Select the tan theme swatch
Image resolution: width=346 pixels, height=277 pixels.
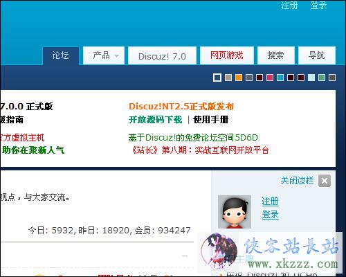tap(228, 78)
